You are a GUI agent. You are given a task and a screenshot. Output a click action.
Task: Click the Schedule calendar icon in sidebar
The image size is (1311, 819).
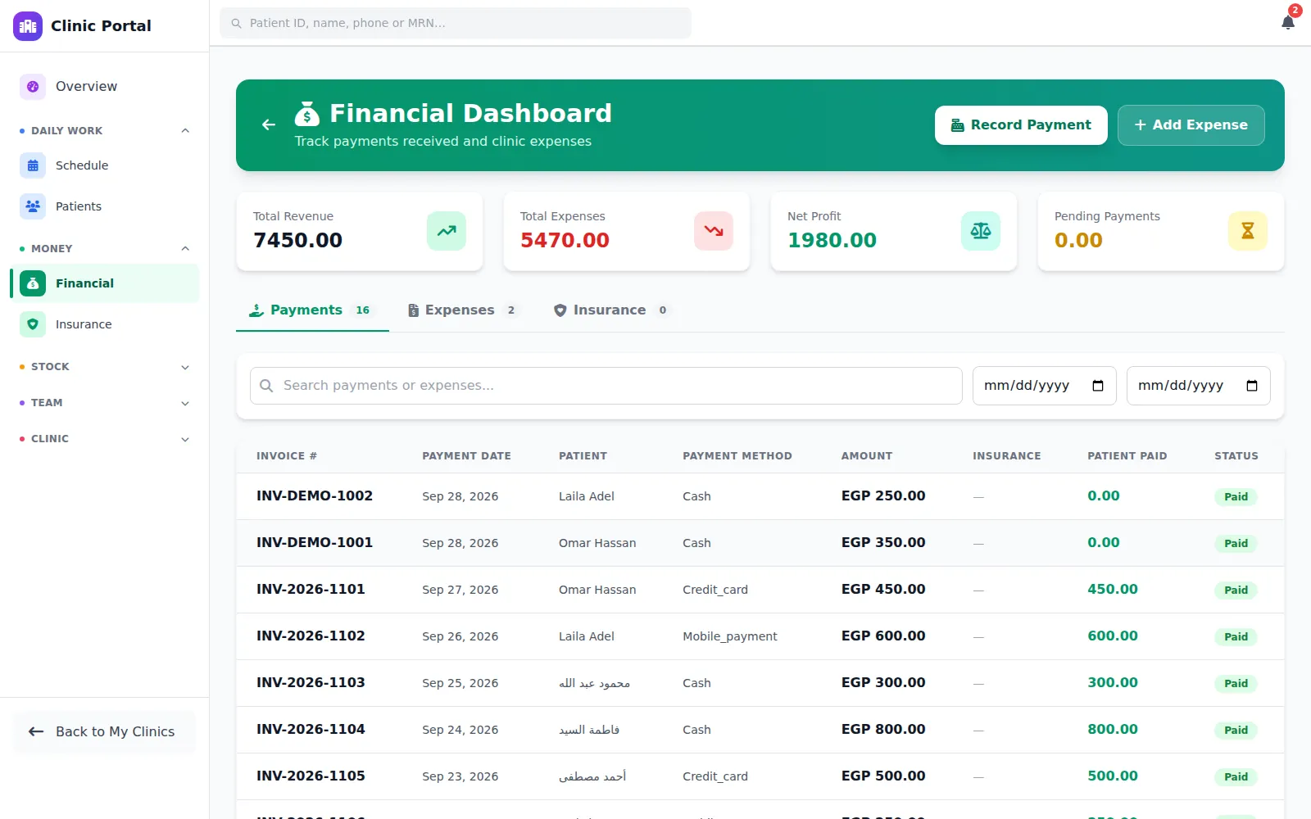point(33,165)
